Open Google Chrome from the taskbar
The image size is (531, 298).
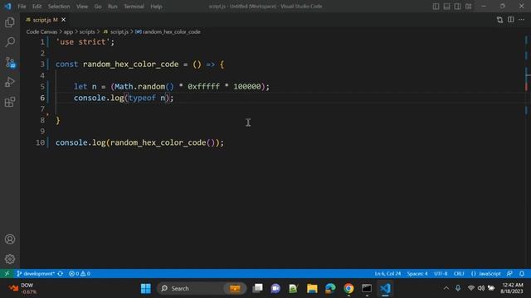[x=348, y=288]
